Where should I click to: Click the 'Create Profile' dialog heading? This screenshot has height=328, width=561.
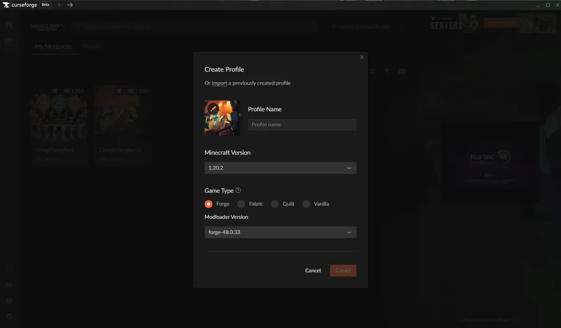click(224, 70)
